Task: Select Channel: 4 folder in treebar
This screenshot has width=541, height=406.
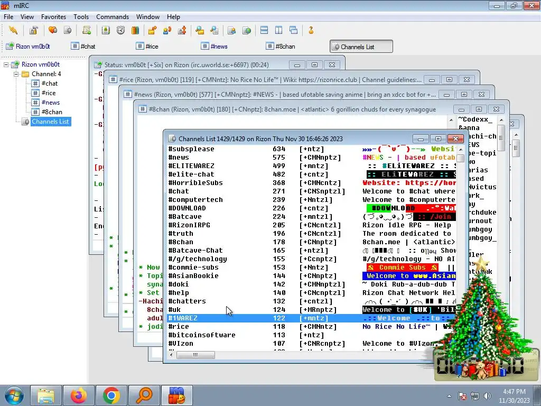Action: point(46,74)
